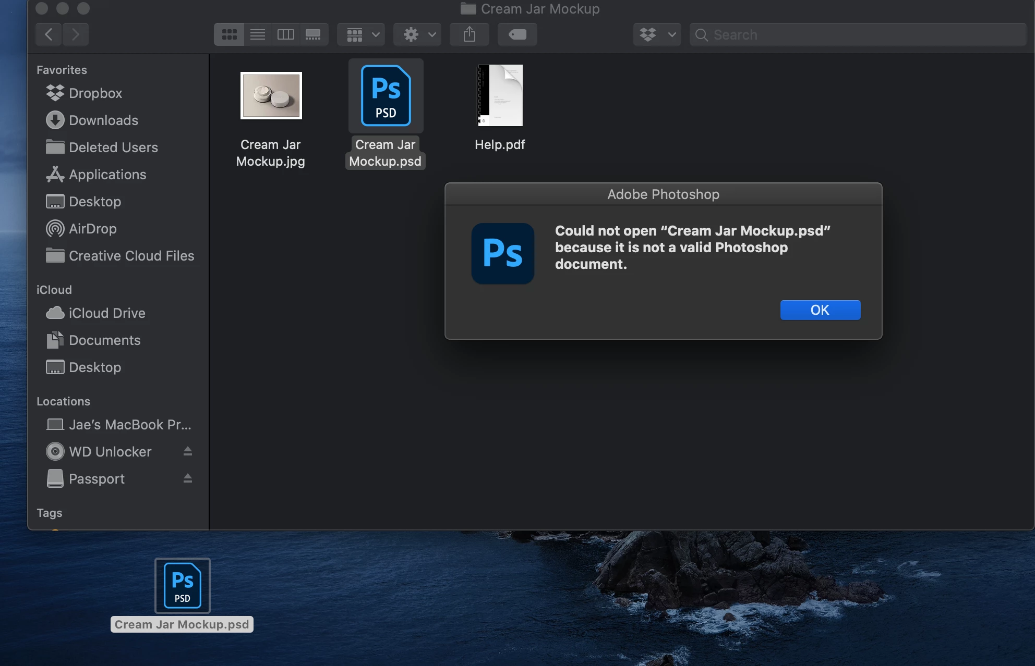The width and height of the screenshot is (1035, 666).
Task: Eject the WD Unlocker volume
Action: [x=188, y=451]
